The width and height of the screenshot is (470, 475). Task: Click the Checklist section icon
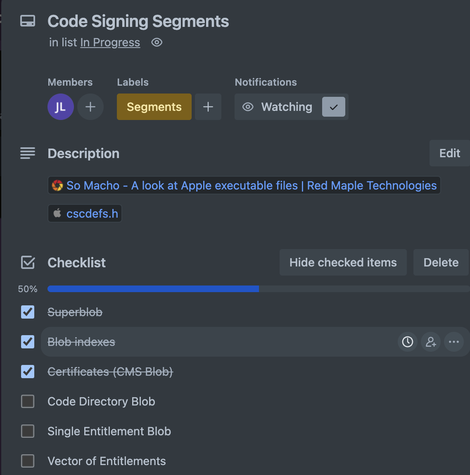point(27,262)
